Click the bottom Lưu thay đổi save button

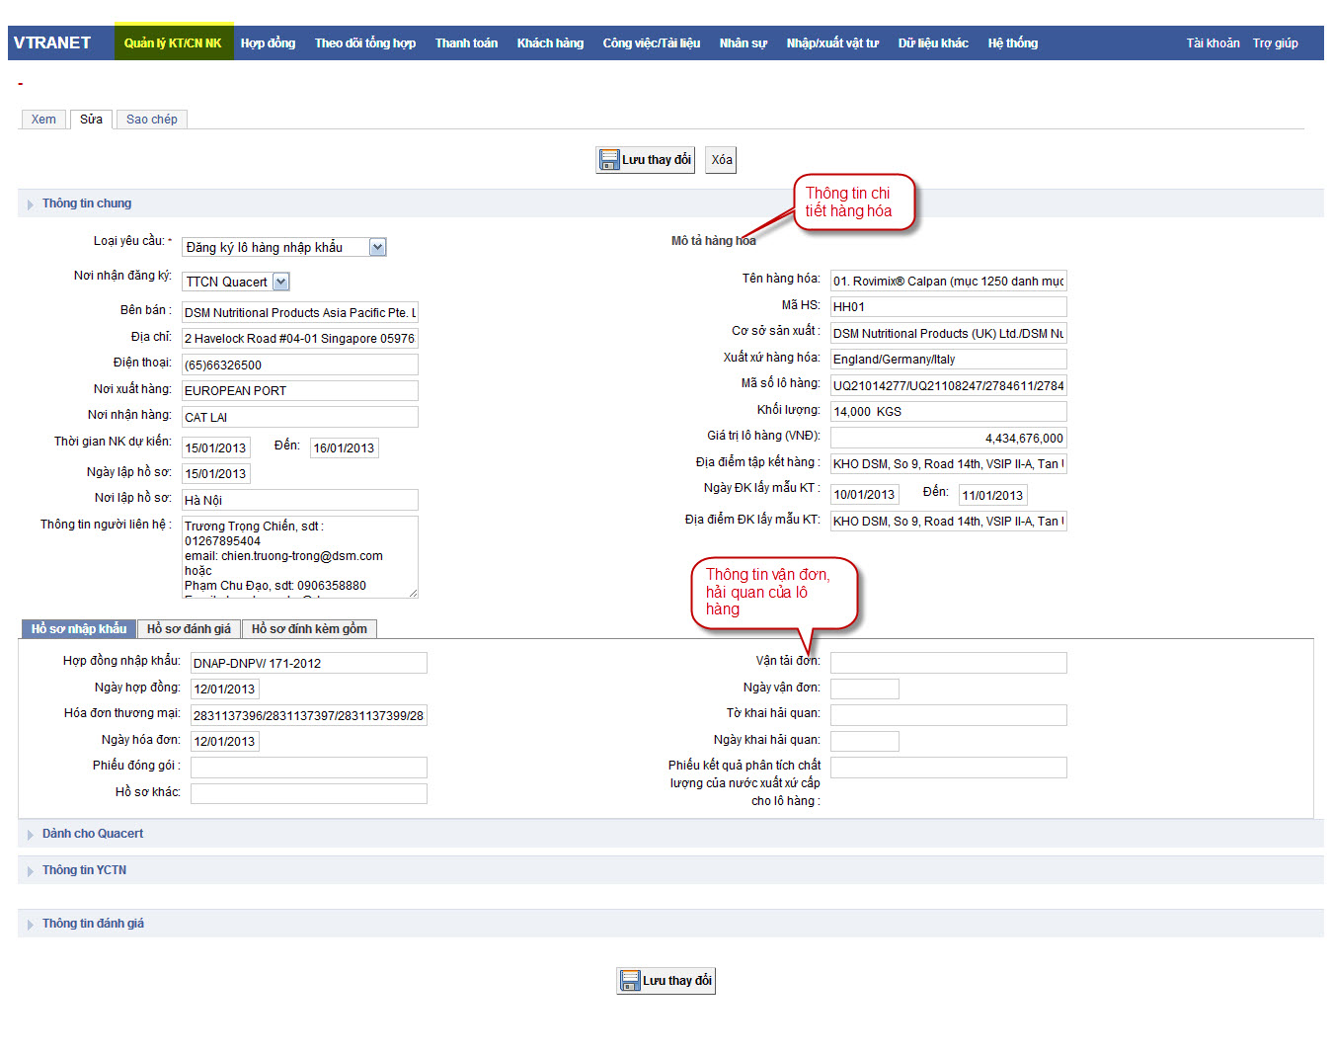coord(666,981)
